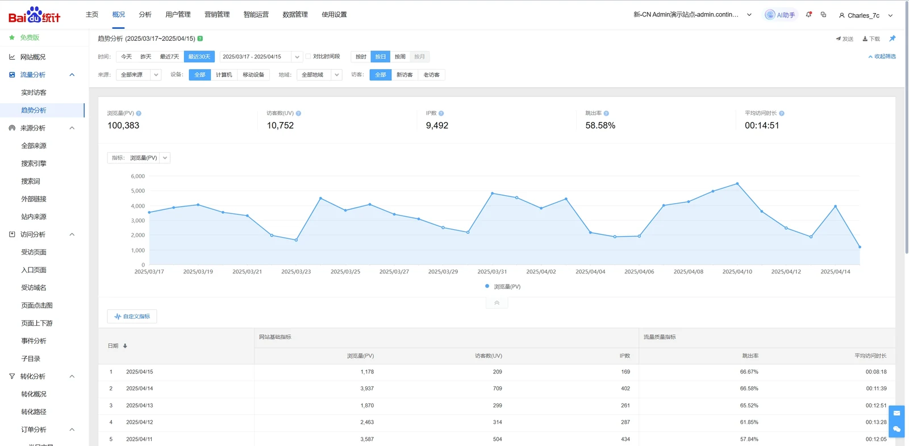Click the help icon next to 浏览量(PV)
The width and height of the screenshot is (909, 446).
coord(139,113)
